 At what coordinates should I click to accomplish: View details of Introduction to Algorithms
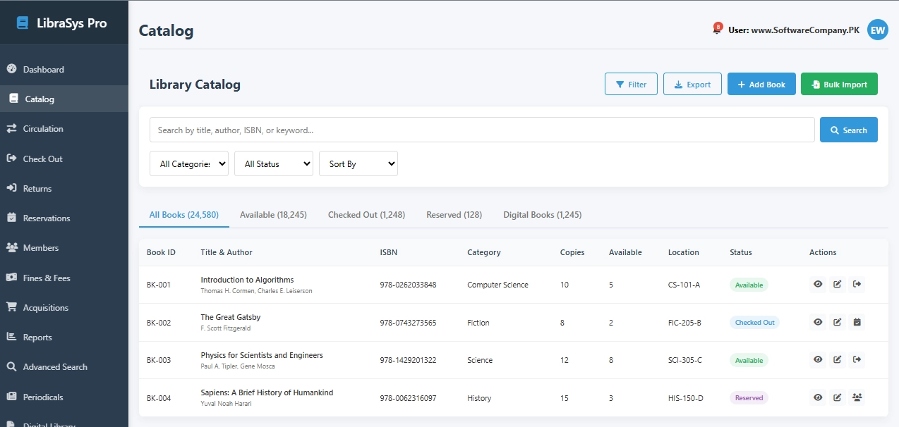coord(818,284)
